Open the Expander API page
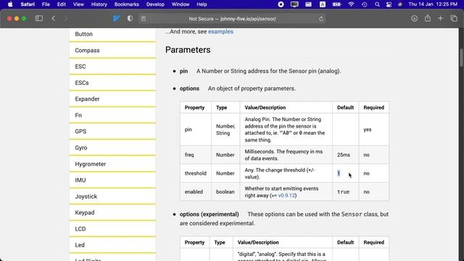The image size is (464, 261). coord(113,99)
